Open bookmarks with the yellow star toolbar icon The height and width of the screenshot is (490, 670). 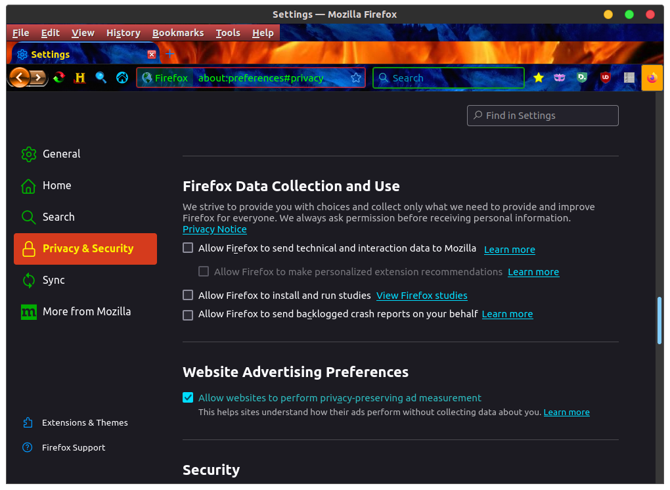point(539,78)
